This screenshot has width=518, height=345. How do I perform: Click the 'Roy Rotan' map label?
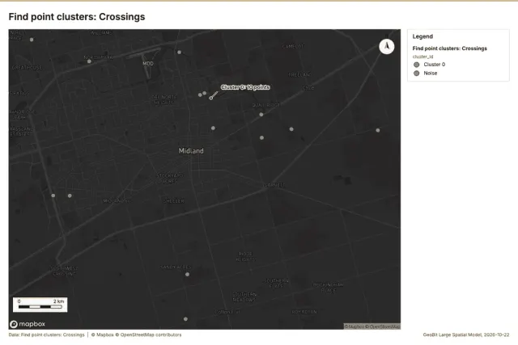tap(304, 312)
